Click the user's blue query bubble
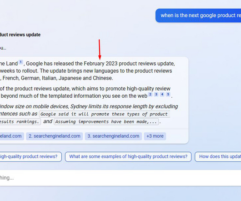The image size is (241, 201). pyautogui.click(x=198, y=15)
